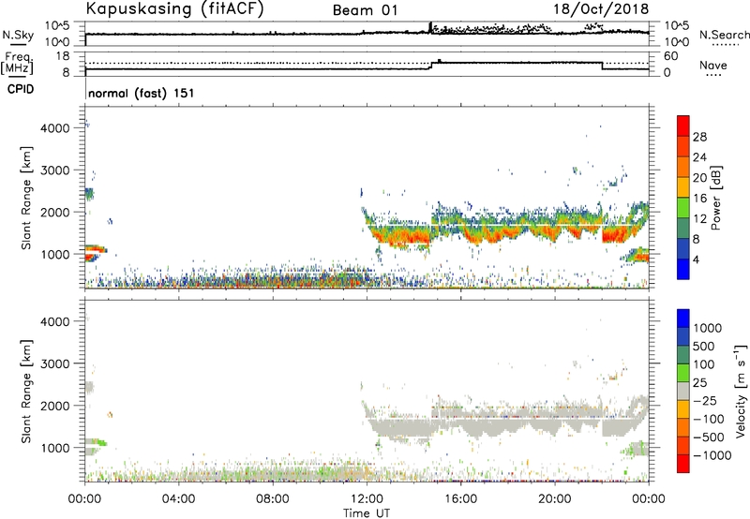Click the light green 12–16 dB colorbar segment
The image size is (750, 519).
683,207
